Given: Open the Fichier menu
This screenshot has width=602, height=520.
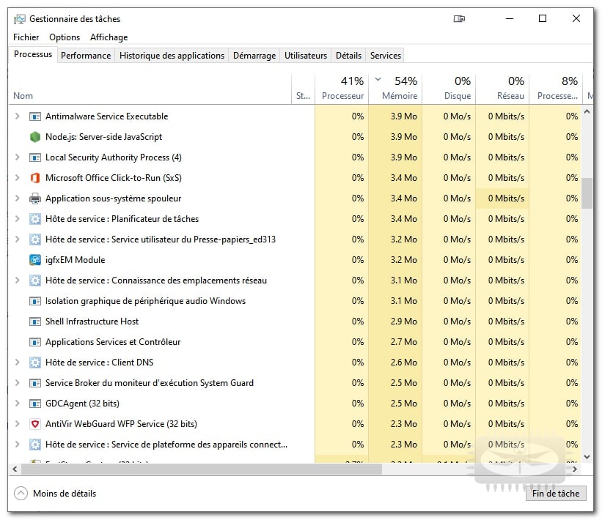Looking at the screenshot, I should pos(26,37).
